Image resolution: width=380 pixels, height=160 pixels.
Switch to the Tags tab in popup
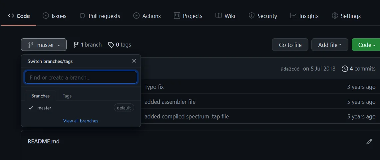click(67, 96)
